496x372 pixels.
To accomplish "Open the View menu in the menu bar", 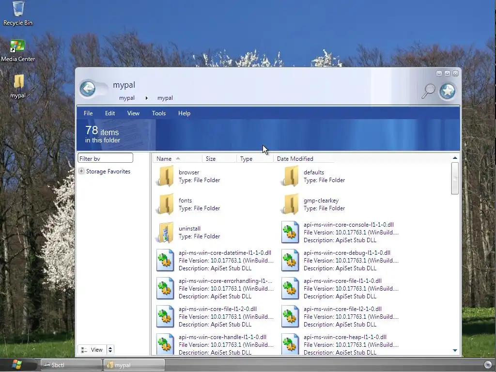I will click(x=133, y=113).
